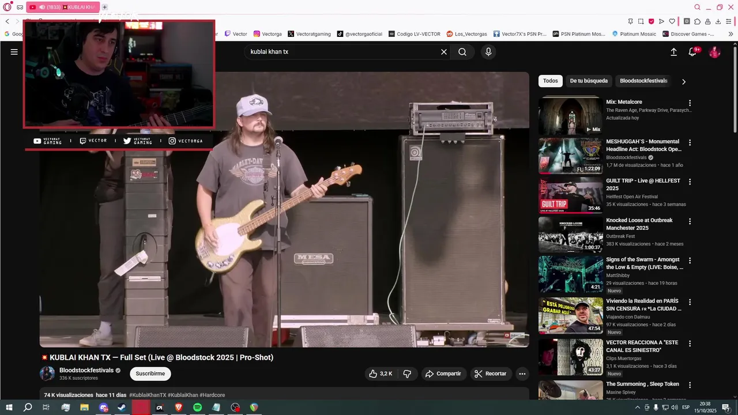Show more filter chips with the arrow
The image size is (738, 415).
click(x=684, y=81)
